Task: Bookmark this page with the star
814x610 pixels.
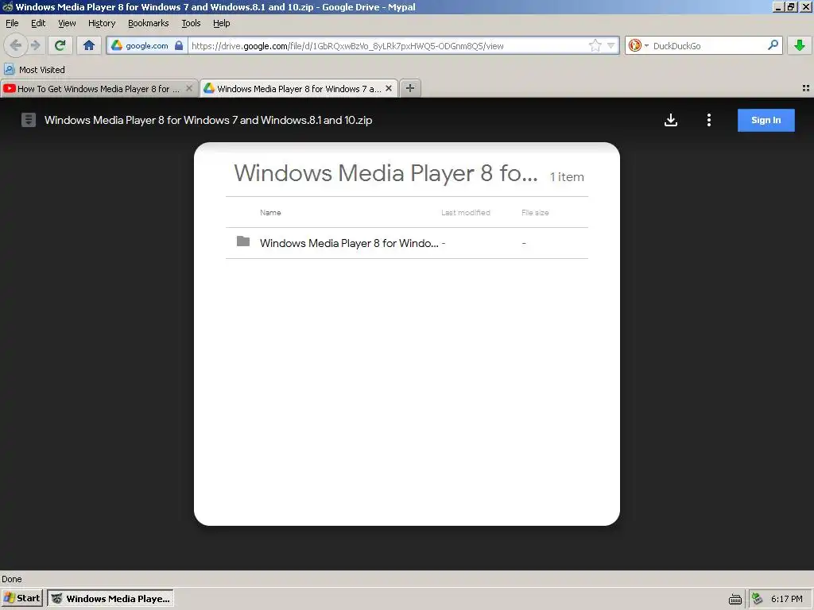Action: coord(595,45)
